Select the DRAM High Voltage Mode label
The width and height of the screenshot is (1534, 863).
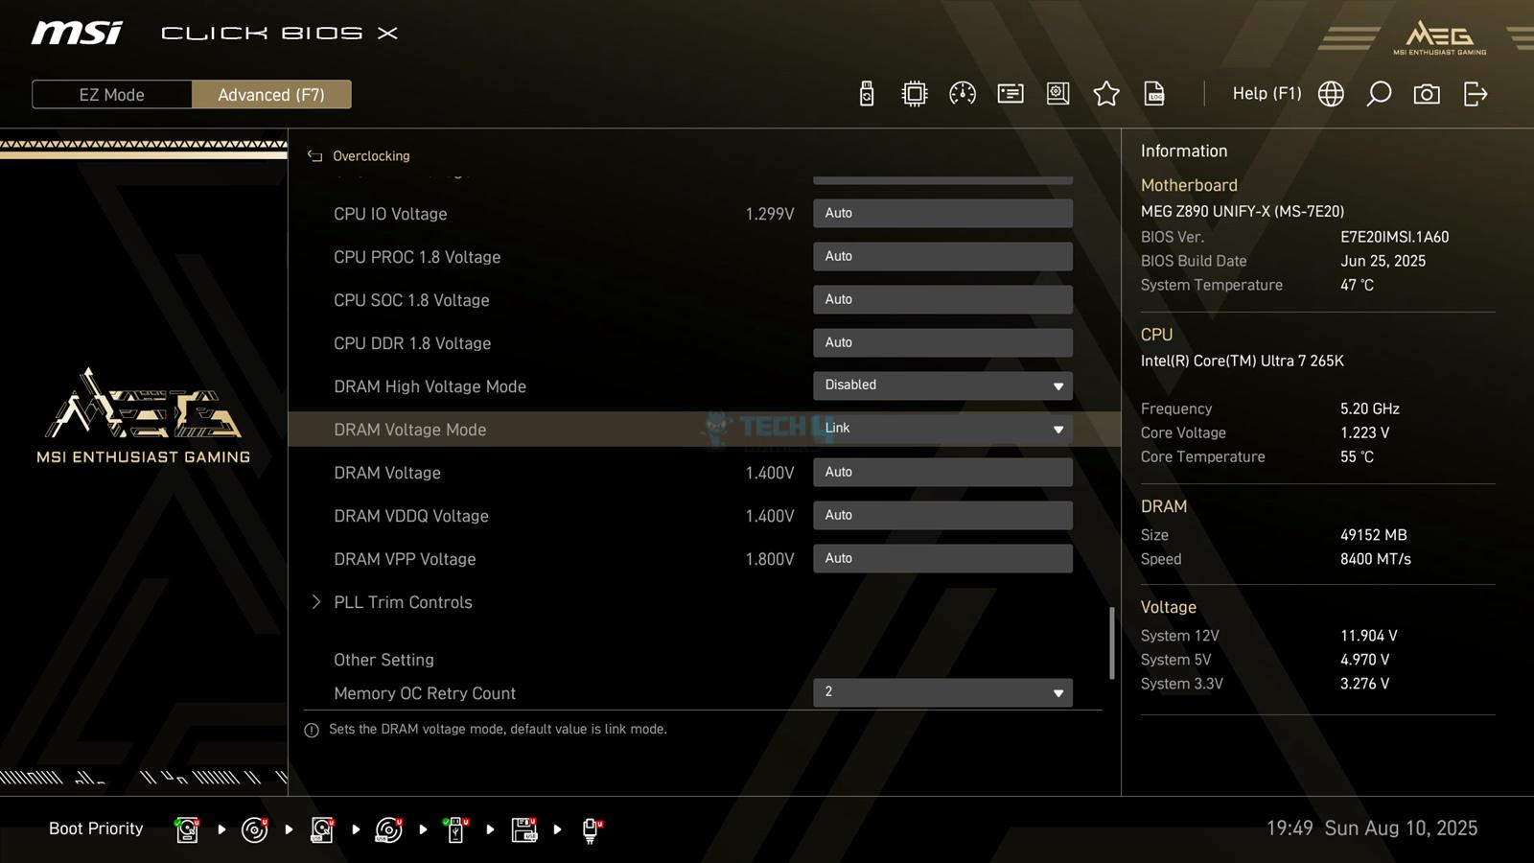tap(430, 386)
